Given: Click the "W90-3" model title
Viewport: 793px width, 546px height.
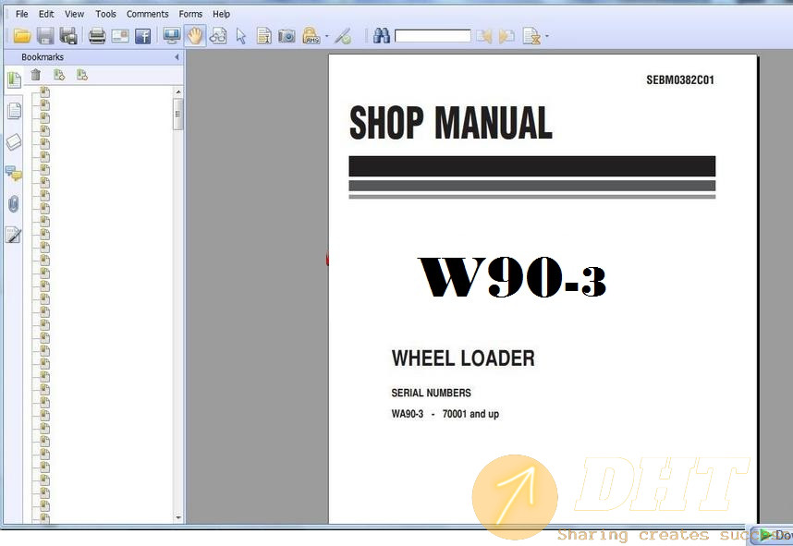Looking at the screenshot, I should point(512,276).
